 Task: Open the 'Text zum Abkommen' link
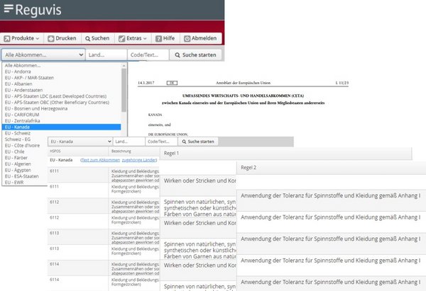[101, 160]
